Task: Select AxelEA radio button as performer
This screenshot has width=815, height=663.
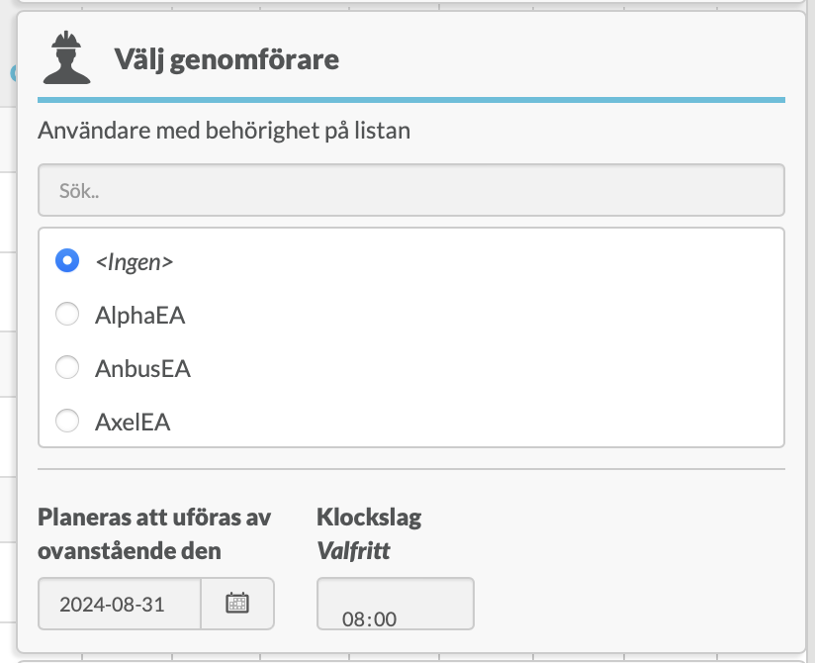Action: click(67, 422)
